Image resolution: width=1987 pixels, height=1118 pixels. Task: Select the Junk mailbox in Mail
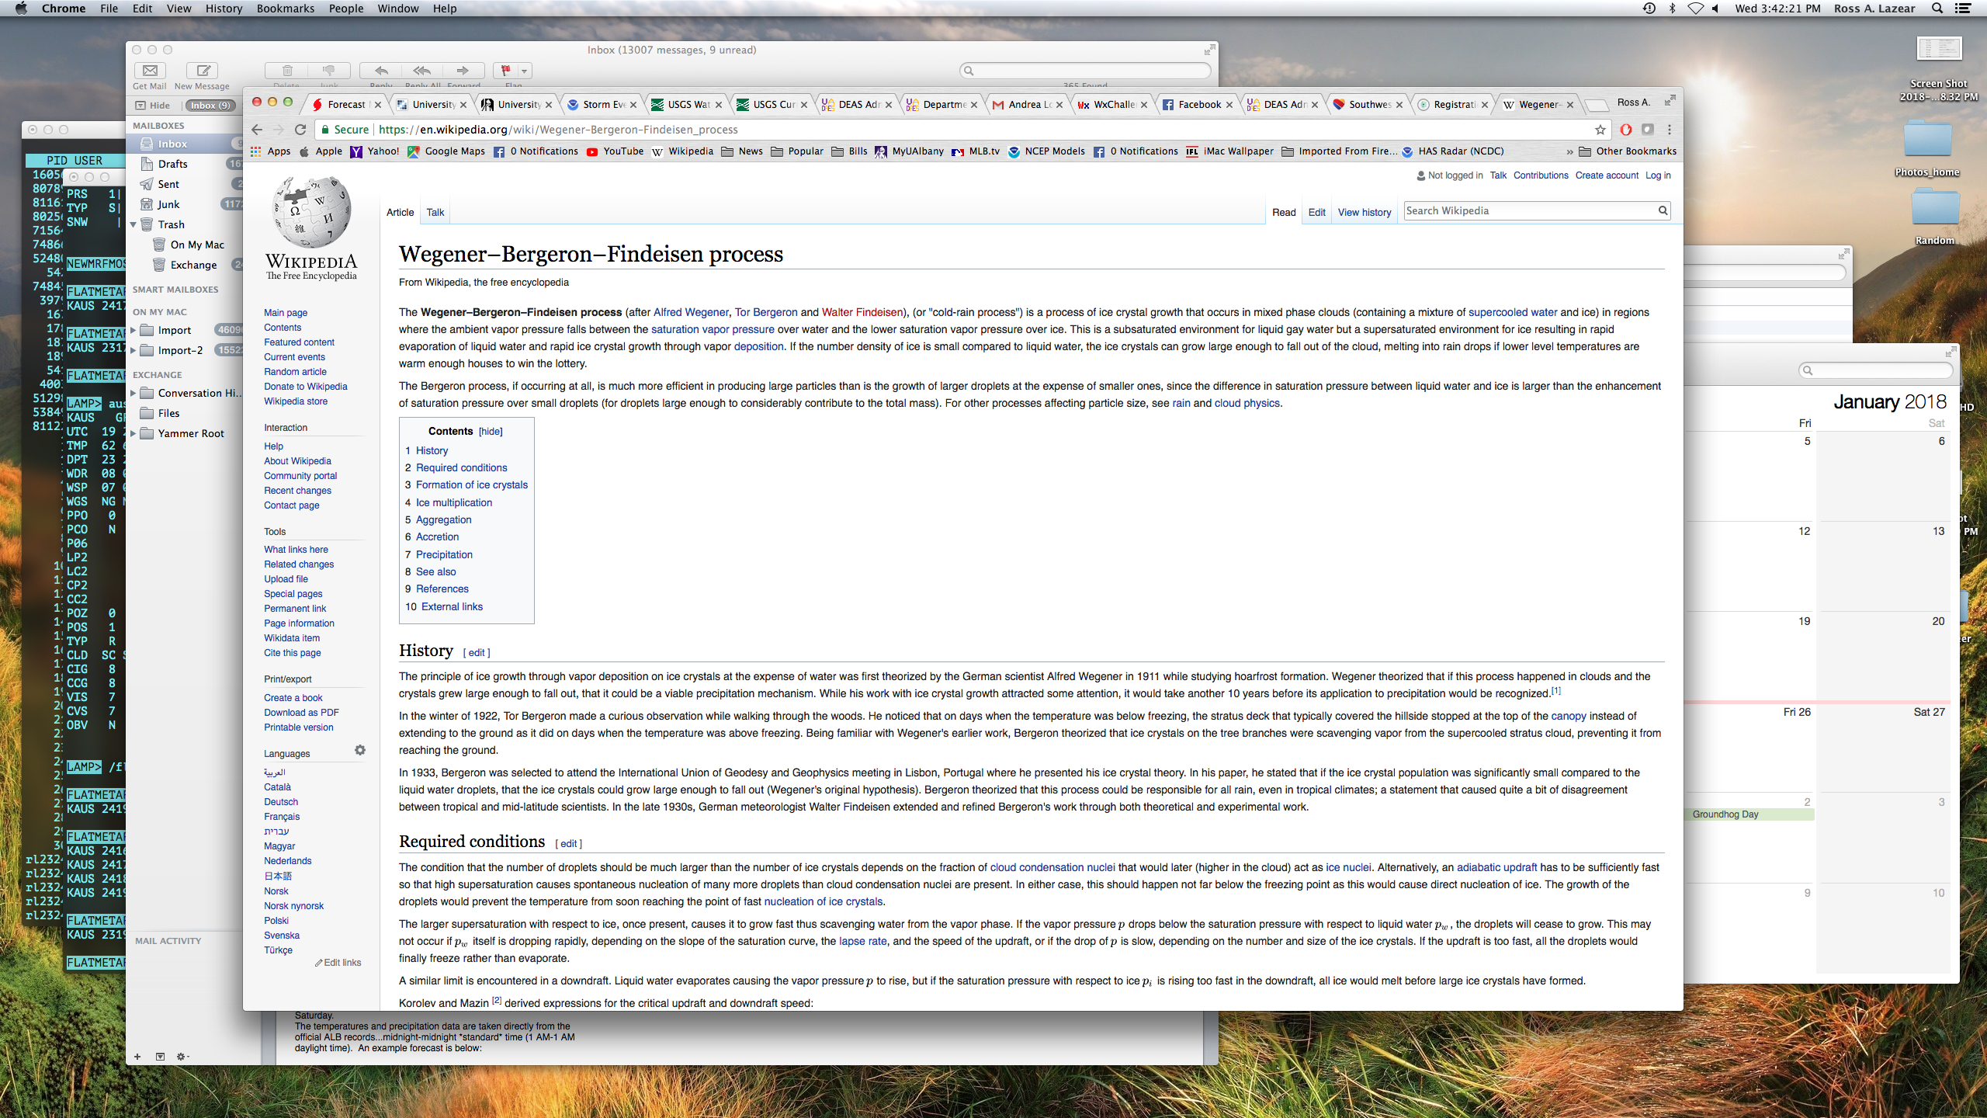(x=186, y=204)
